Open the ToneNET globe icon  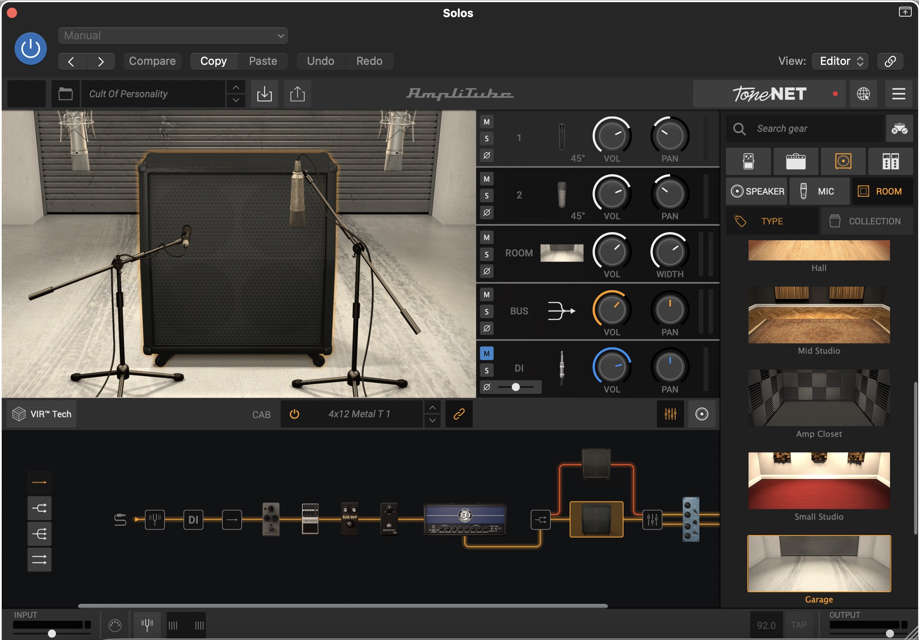(863, 94)
